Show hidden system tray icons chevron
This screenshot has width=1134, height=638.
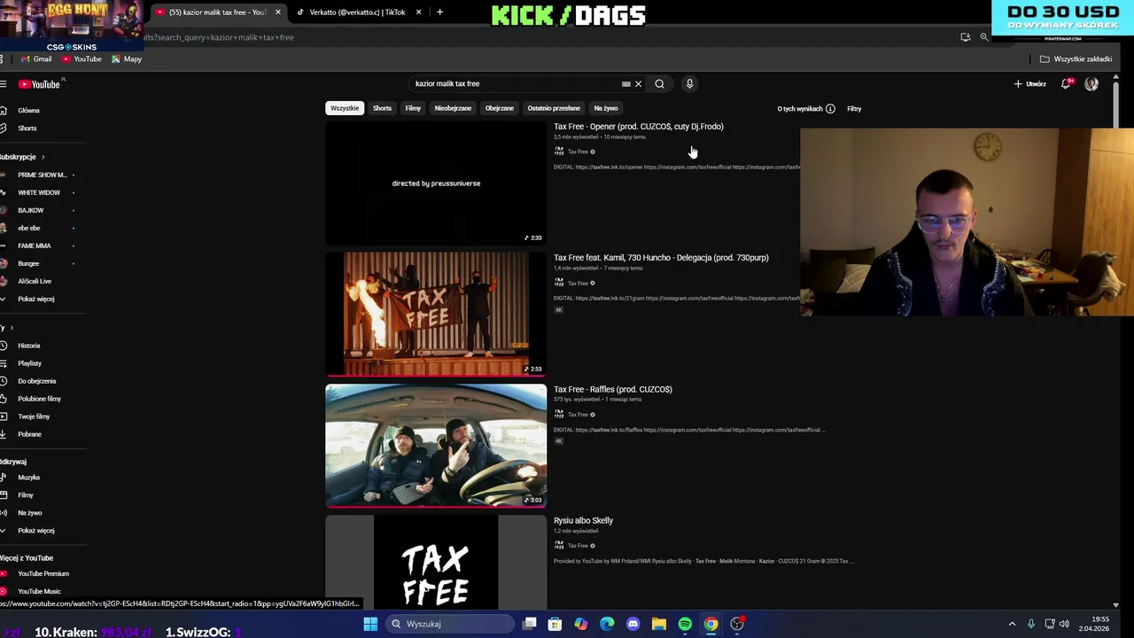[x=1012, y=624]
